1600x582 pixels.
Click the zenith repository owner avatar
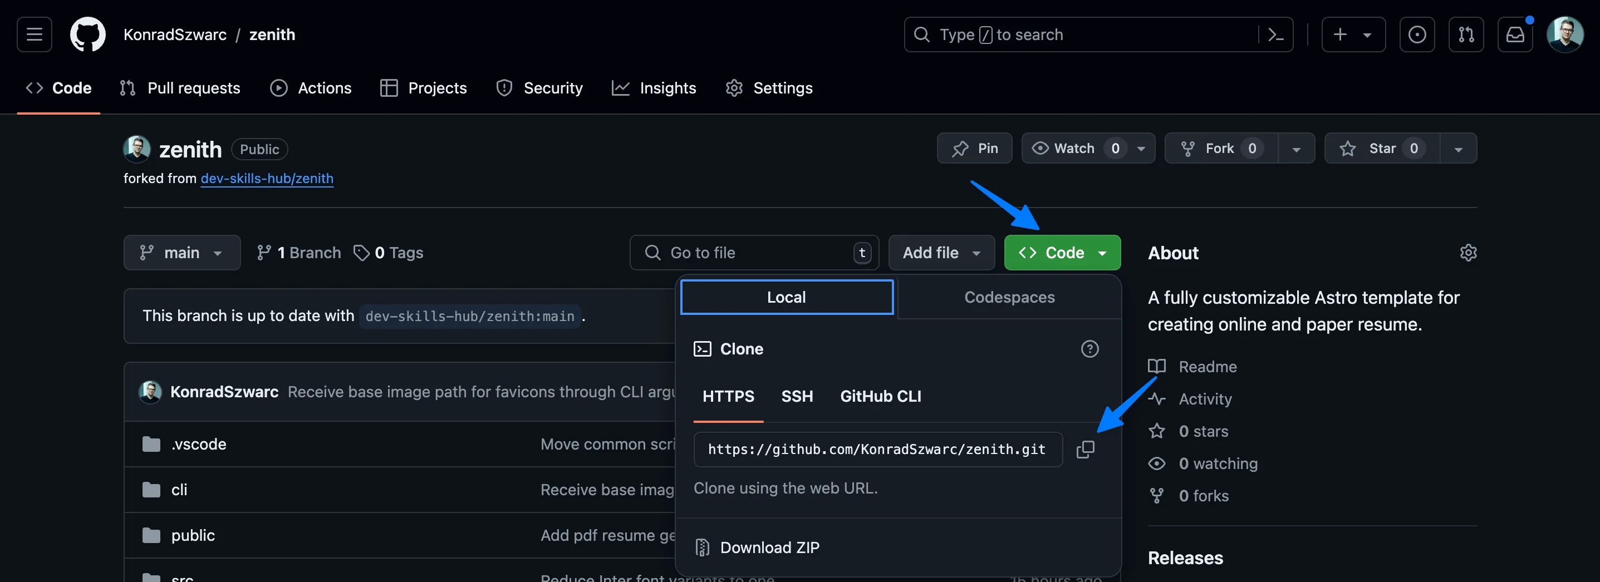(136, 149)
